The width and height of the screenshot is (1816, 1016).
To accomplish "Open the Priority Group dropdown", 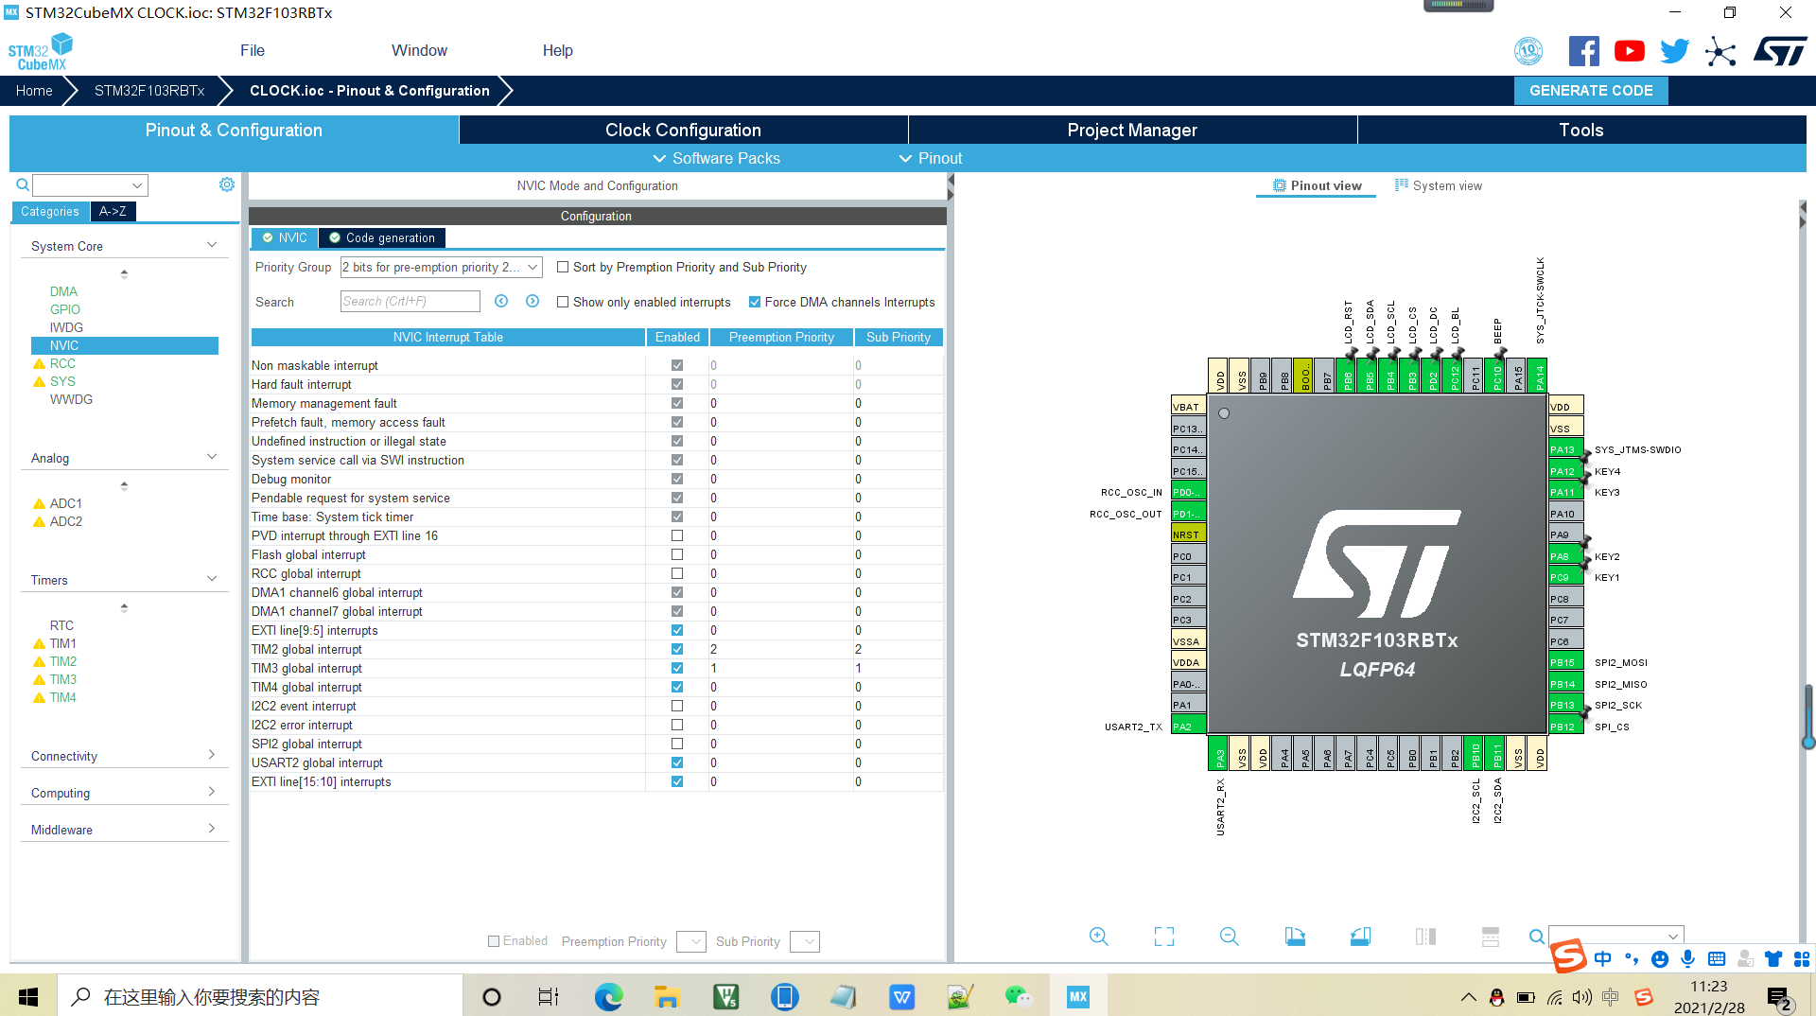I will [x=441, y=268].
